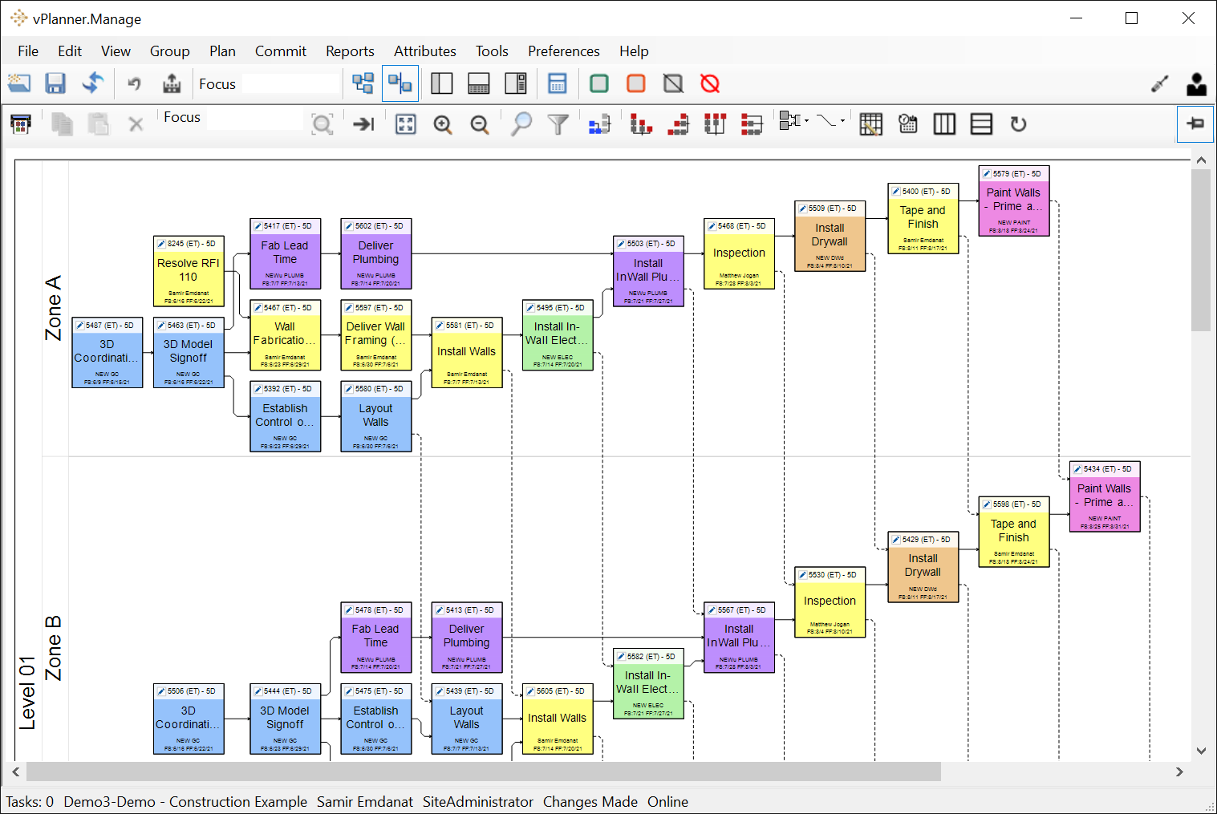Click the zoom out magnifier icon
This screenshot has height=814, width=1217.
tap(480, 124)
